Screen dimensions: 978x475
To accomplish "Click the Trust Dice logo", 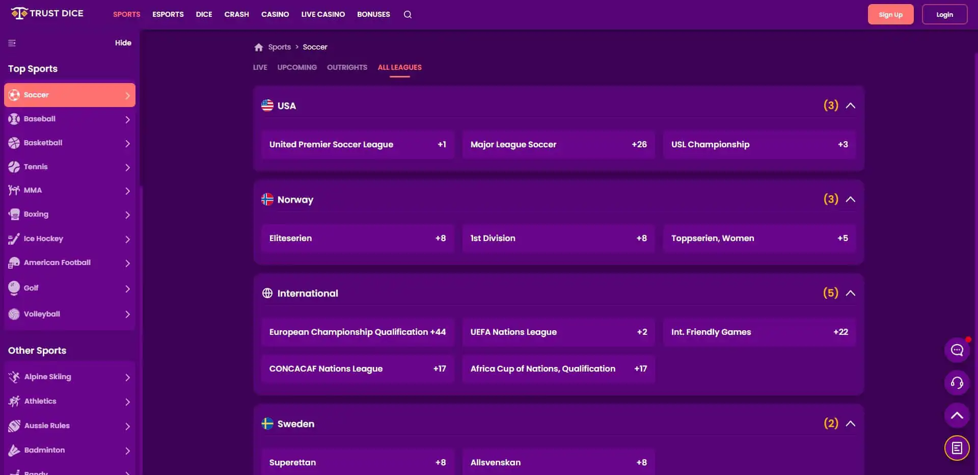I will tap(47, 13).
